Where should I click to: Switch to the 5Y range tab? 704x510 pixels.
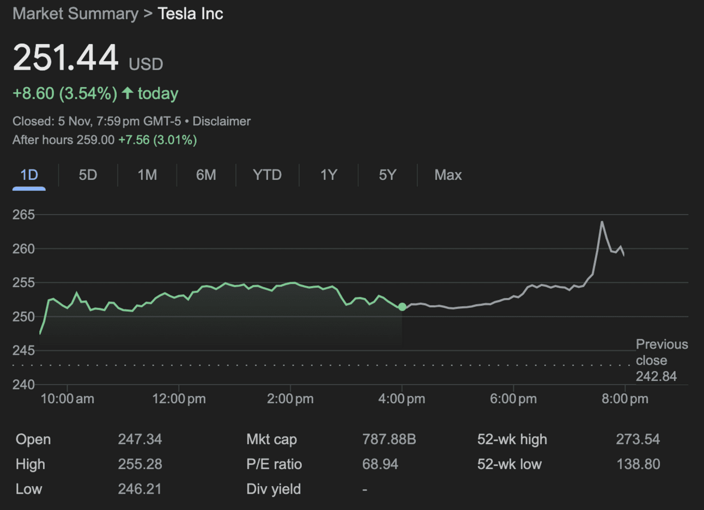(387, 175)
